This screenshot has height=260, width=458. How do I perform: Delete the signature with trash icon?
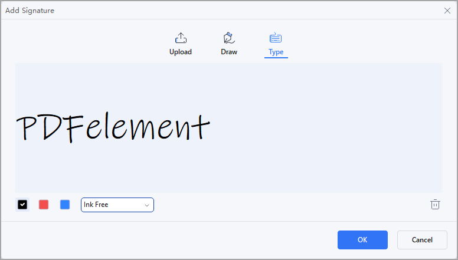pyautogui.click(x=435, y=204)
